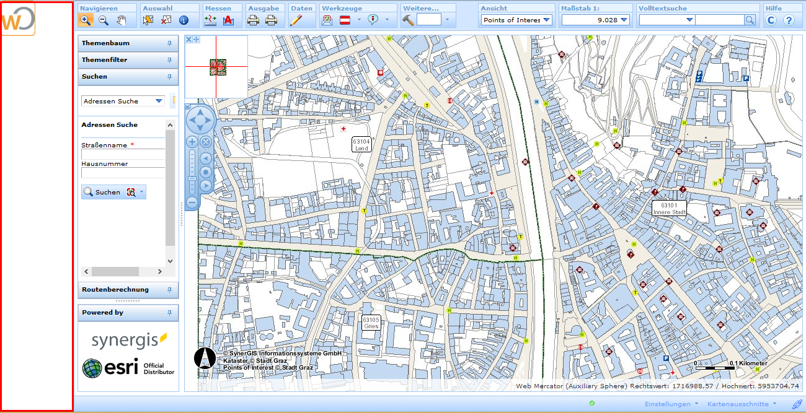Open the measure distance ruler tool
This screenshot has height=413, width=806.
[x=210, y=20]
